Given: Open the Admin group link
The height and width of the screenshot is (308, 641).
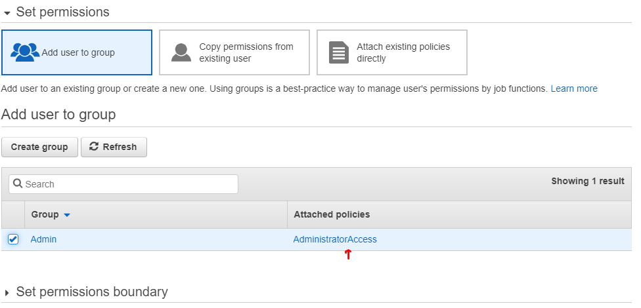Looking at the screenshot, I should pyautogui.click(x=43, y=239).
